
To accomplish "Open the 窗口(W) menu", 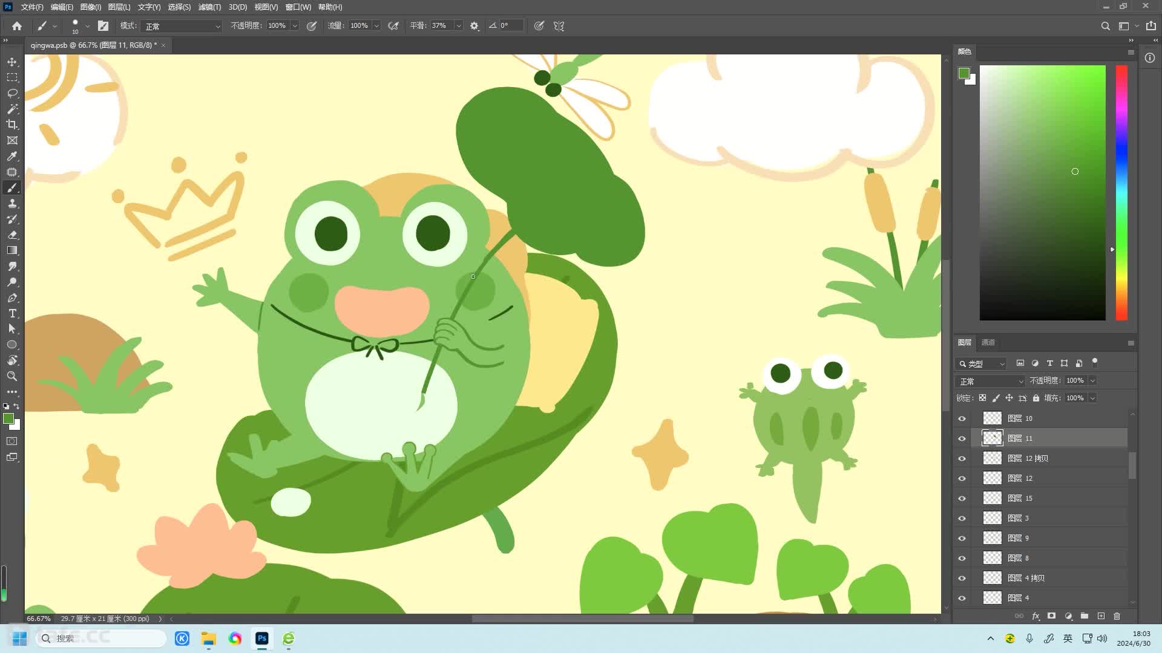I will [x=298, y=7].
